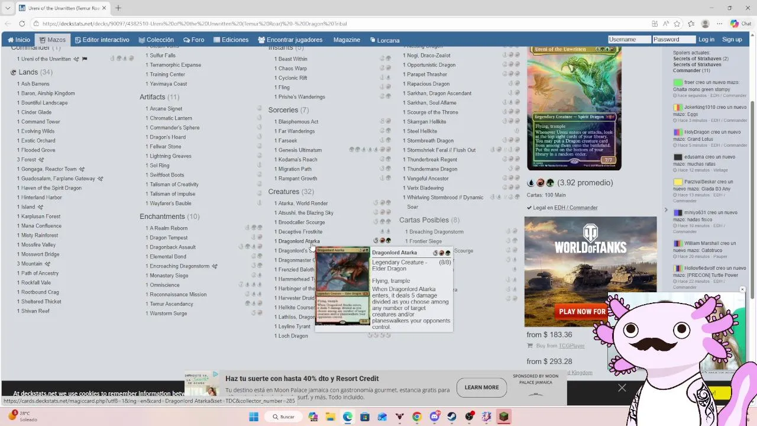
Task: Open Steam from the taskbar
Action: click(x=452, y=417)
